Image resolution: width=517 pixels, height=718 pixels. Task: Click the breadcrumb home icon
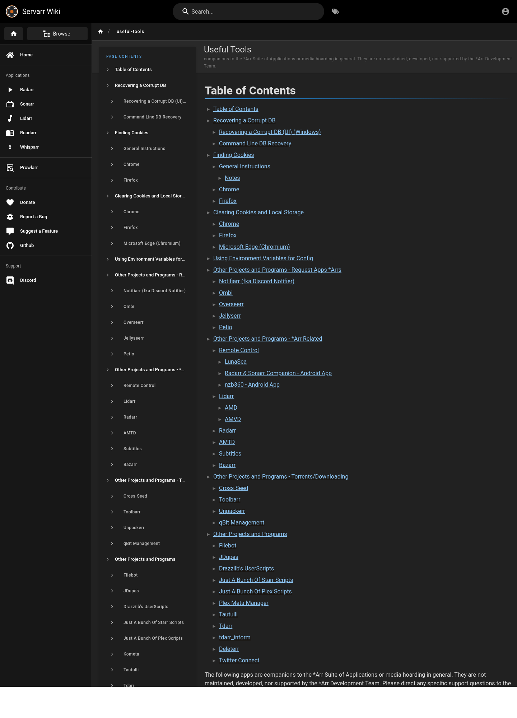[x=101, y=32]
